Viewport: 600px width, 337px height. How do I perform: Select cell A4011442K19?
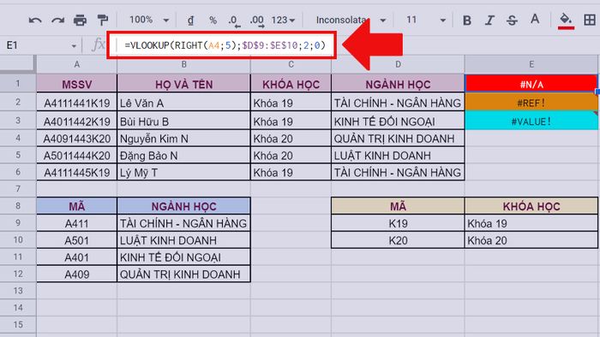coord(77,121)
